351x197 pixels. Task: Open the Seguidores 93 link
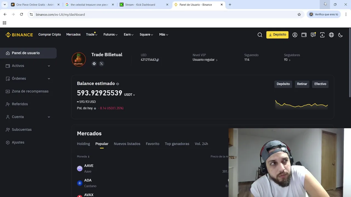287,60
